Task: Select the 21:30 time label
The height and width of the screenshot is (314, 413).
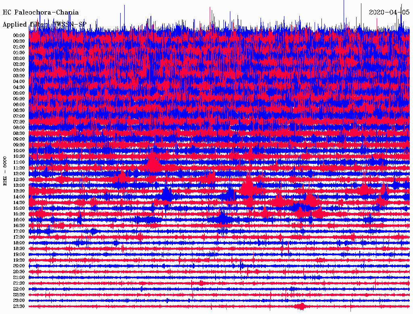Action: [19, 283]
